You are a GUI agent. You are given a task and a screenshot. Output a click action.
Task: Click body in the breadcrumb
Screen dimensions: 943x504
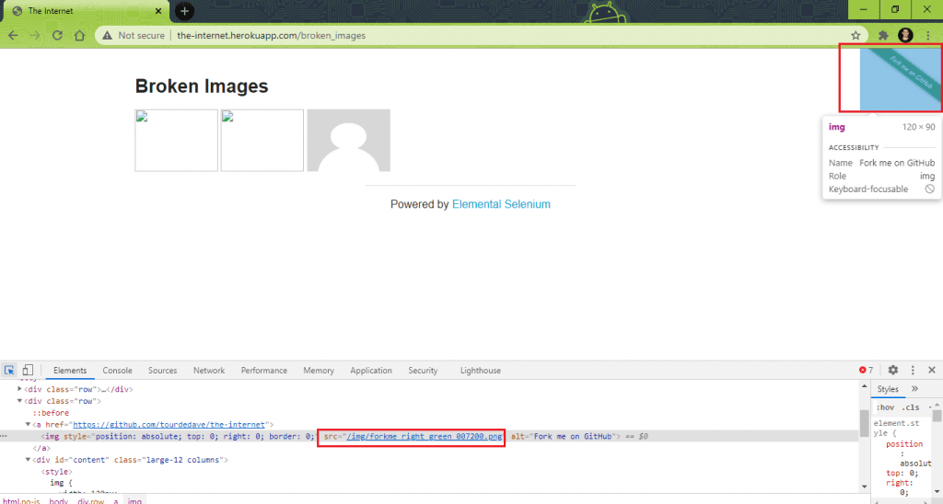[x=58, y=500]
